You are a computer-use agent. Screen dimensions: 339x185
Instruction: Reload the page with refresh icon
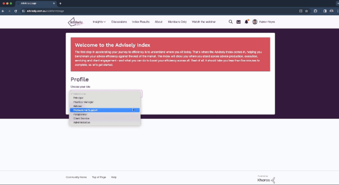pyautogui.click(x=16, y=11)
